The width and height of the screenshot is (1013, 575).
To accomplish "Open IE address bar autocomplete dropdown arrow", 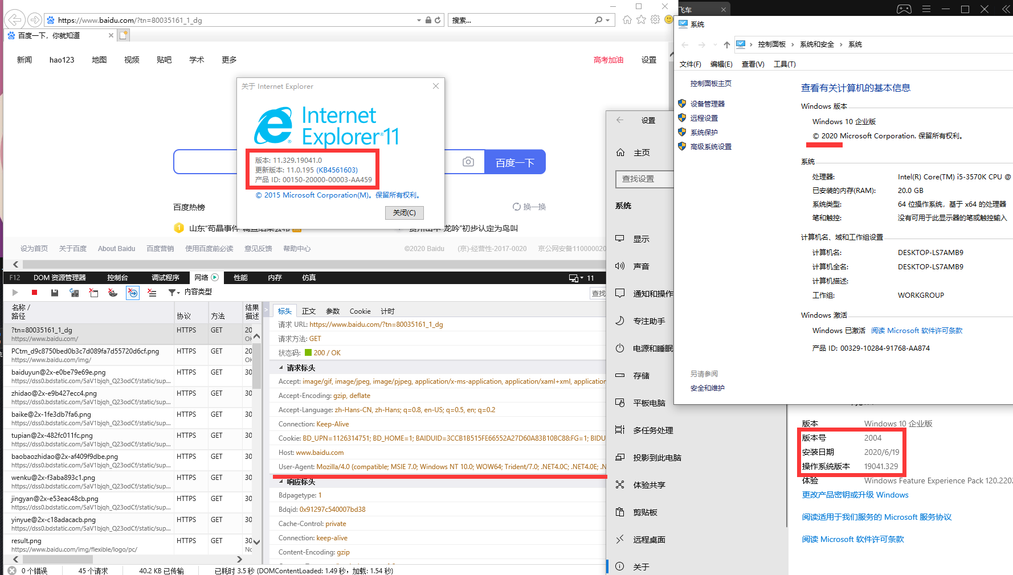I will pyautogui.click(x=419, y=20).
